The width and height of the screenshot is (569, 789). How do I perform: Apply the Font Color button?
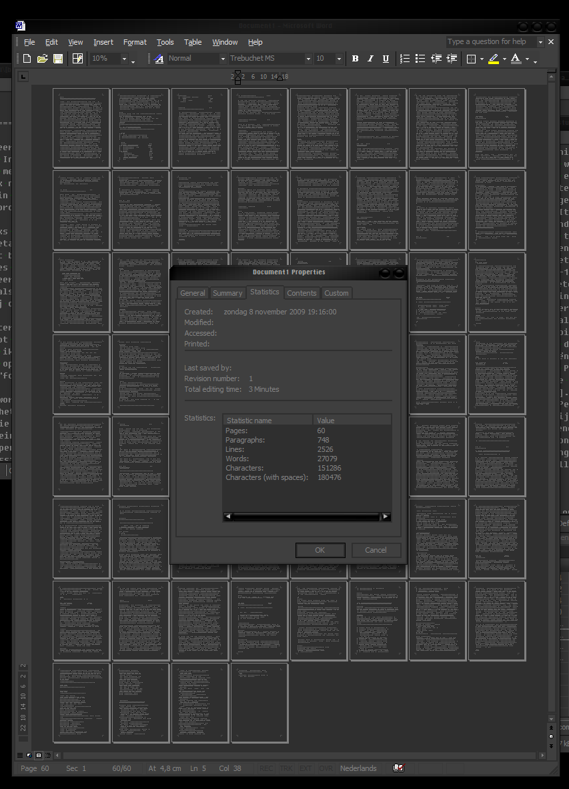coord(516,59)
